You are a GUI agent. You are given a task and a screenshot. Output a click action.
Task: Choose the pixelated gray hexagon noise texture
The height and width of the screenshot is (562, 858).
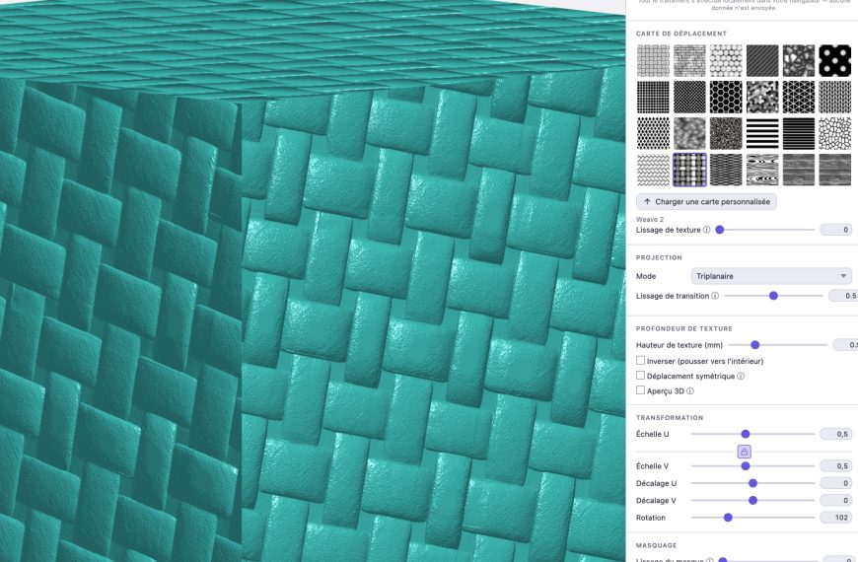click(762, 97)
